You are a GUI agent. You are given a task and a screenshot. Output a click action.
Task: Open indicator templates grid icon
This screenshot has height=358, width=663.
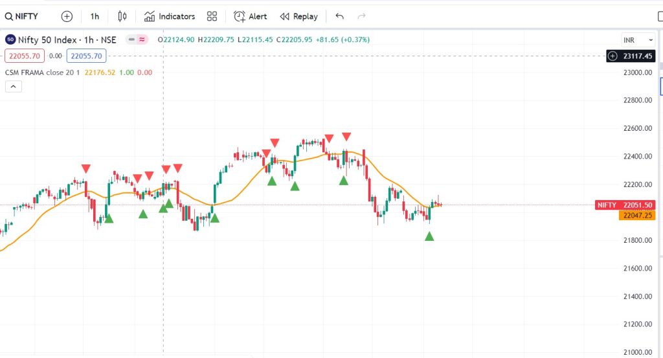pos(212,16)
